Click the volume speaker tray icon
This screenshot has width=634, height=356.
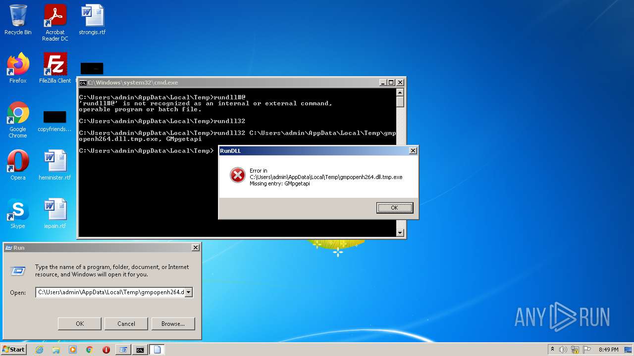coord(563,350)
